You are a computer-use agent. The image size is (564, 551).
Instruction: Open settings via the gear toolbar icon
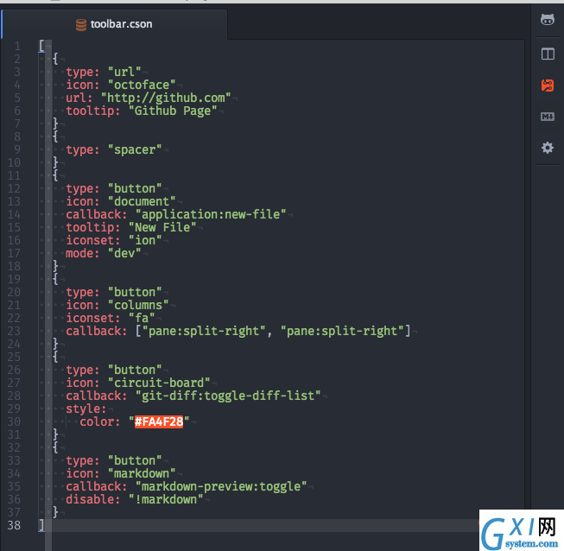pyautogui.click(x=548, y=148)
